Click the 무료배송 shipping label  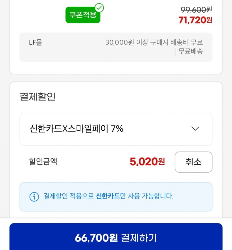click(x=191, y=51)
